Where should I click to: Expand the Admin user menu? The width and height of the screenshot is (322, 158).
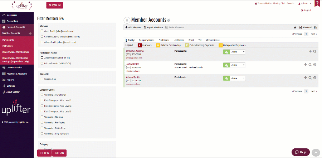tap(305, 3)
